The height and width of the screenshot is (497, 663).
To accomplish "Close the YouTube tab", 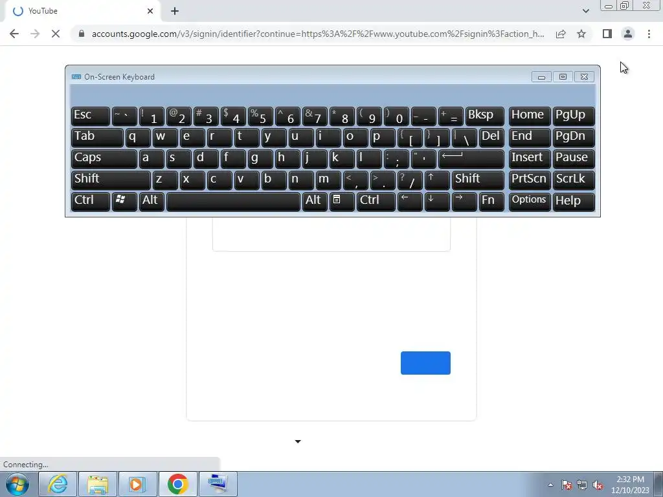I will click(x=150, y=11).
